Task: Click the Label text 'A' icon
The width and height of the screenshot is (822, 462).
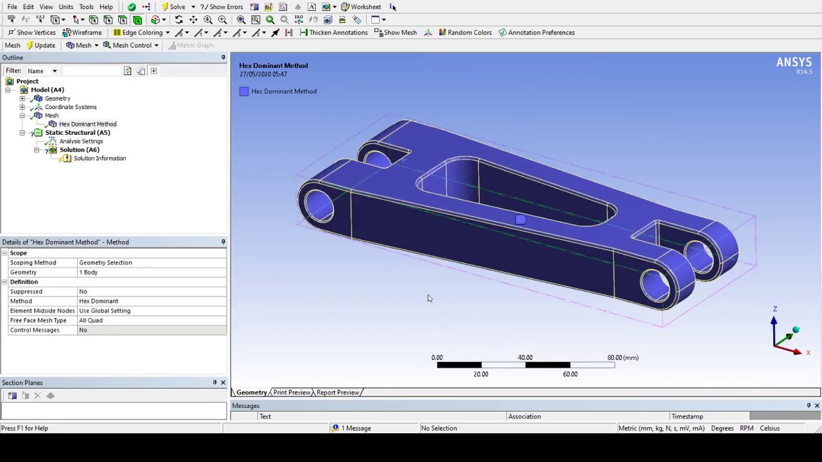Action: pyautogui.click(x=311, y=7)
